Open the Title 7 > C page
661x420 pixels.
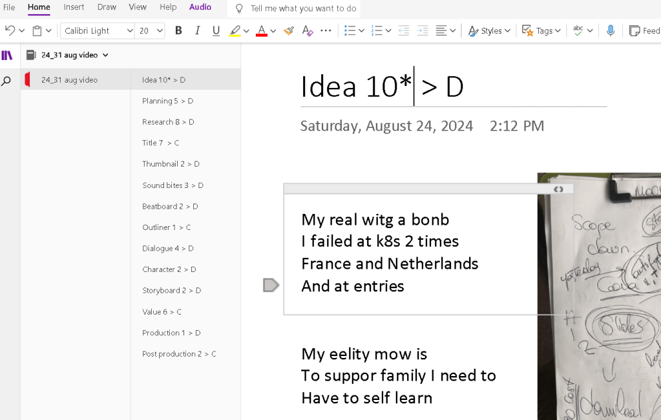[186, 143]
